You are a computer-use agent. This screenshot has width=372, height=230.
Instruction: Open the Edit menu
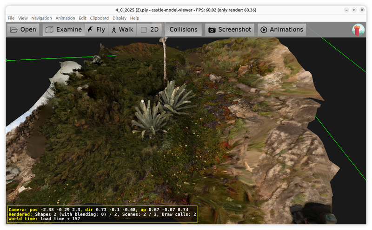[82, 18]
